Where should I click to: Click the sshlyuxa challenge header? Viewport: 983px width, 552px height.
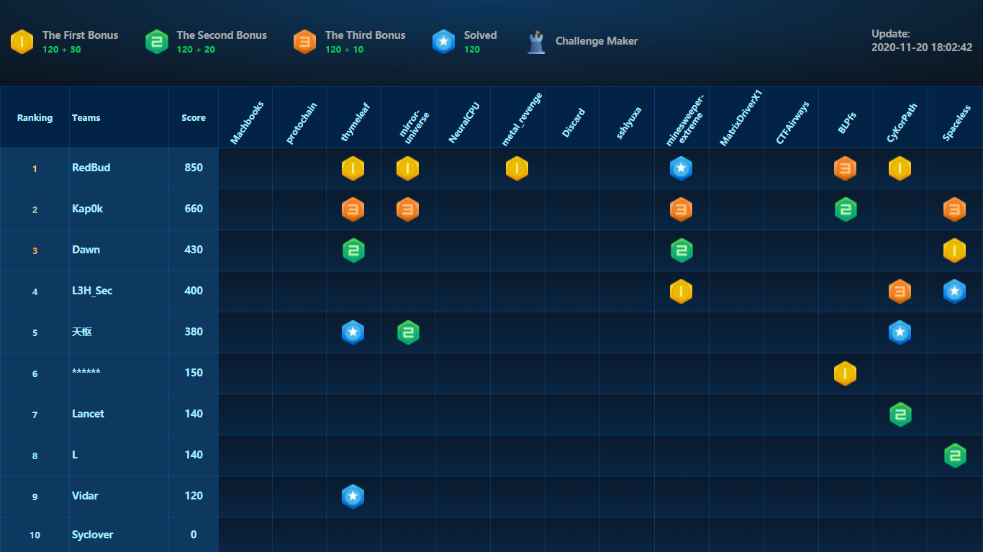point(629,123)
